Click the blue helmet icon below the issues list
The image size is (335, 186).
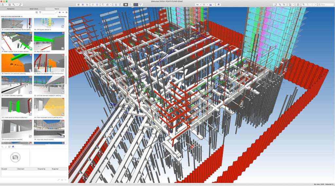pos(13,147)
